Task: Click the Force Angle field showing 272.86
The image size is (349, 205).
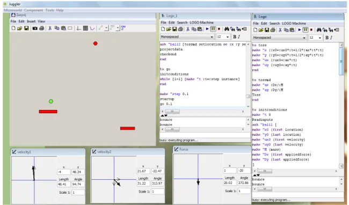Action: [244, 183]
